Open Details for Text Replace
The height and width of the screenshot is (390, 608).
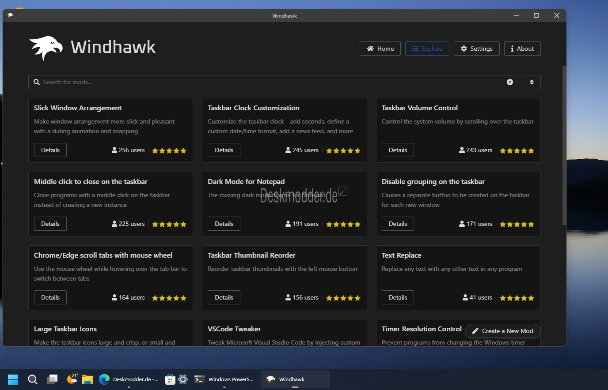pos(398,297)
